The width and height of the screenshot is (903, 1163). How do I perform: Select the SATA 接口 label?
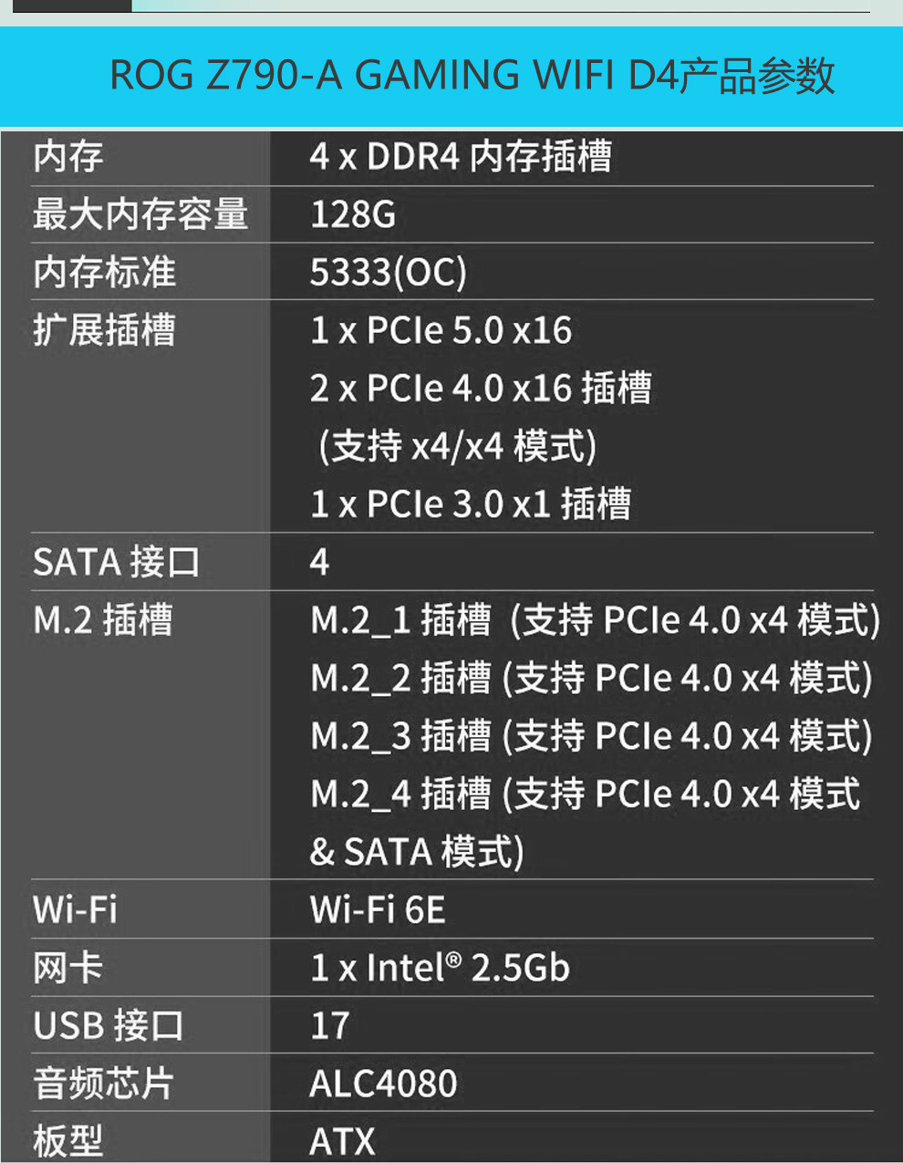(x=117, y=562)
